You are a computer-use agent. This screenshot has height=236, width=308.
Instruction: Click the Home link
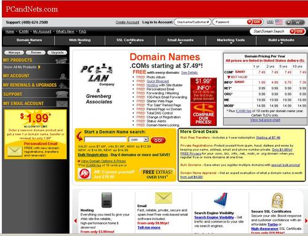click(10, 31)
